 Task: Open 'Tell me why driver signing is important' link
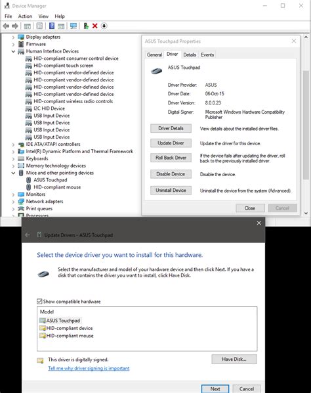(89, 368)
